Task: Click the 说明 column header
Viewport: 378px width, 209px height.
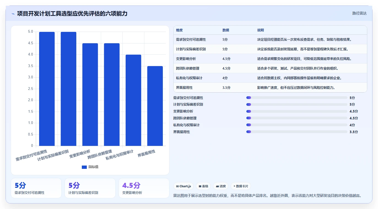Action: [x=261, y=30]
